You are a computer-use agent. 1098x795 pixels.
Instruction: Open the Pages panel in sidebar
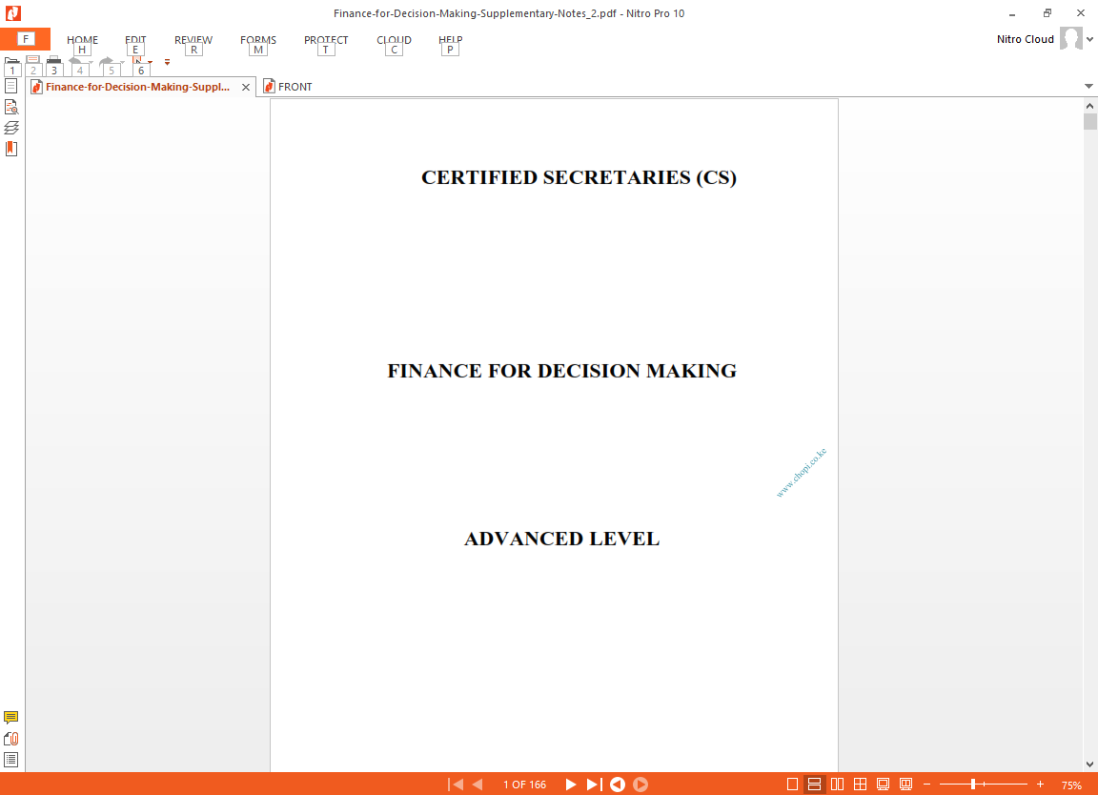point(11,86)
